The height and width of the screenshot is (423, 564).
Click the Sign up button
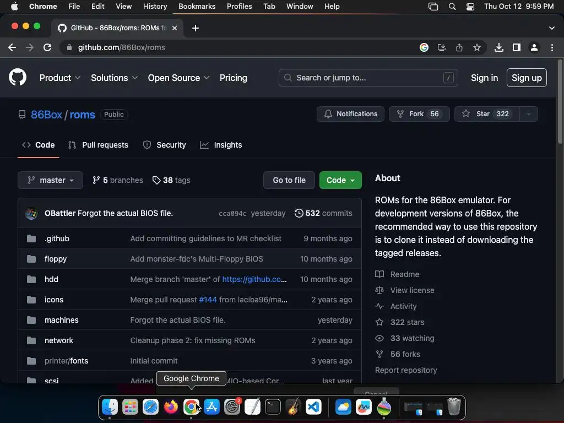coord(527,78)
